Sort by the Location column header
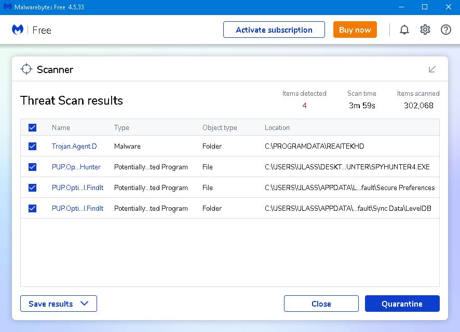 click(277, 127)
